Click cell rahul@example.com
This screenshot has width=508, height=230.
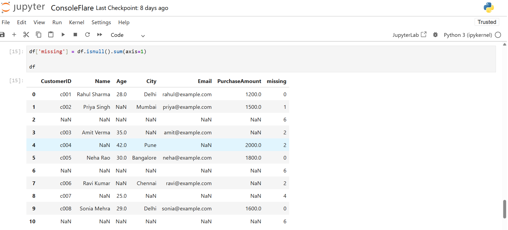187,94
